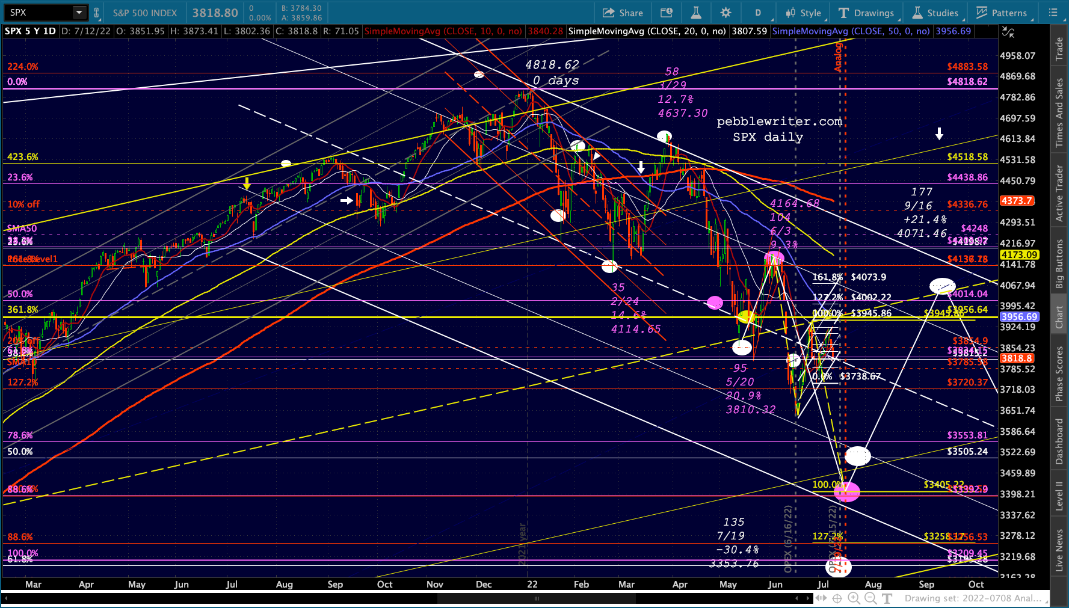Click the 4818.62 0 days annotation

(x=552, y=72)
